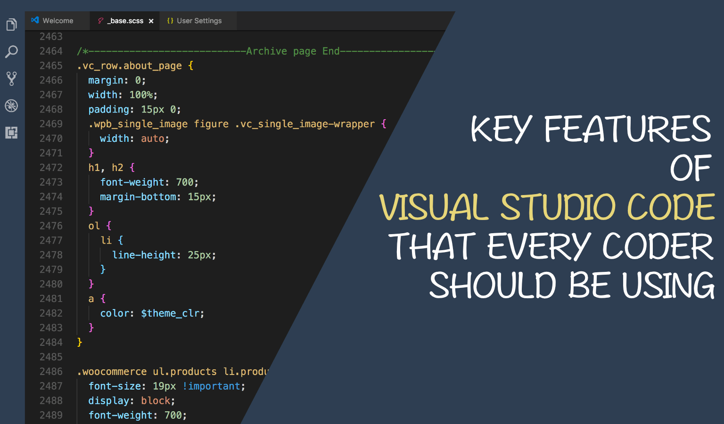Click line number 2476
Screen dimensions: 724x424
[x=51, y=226]
